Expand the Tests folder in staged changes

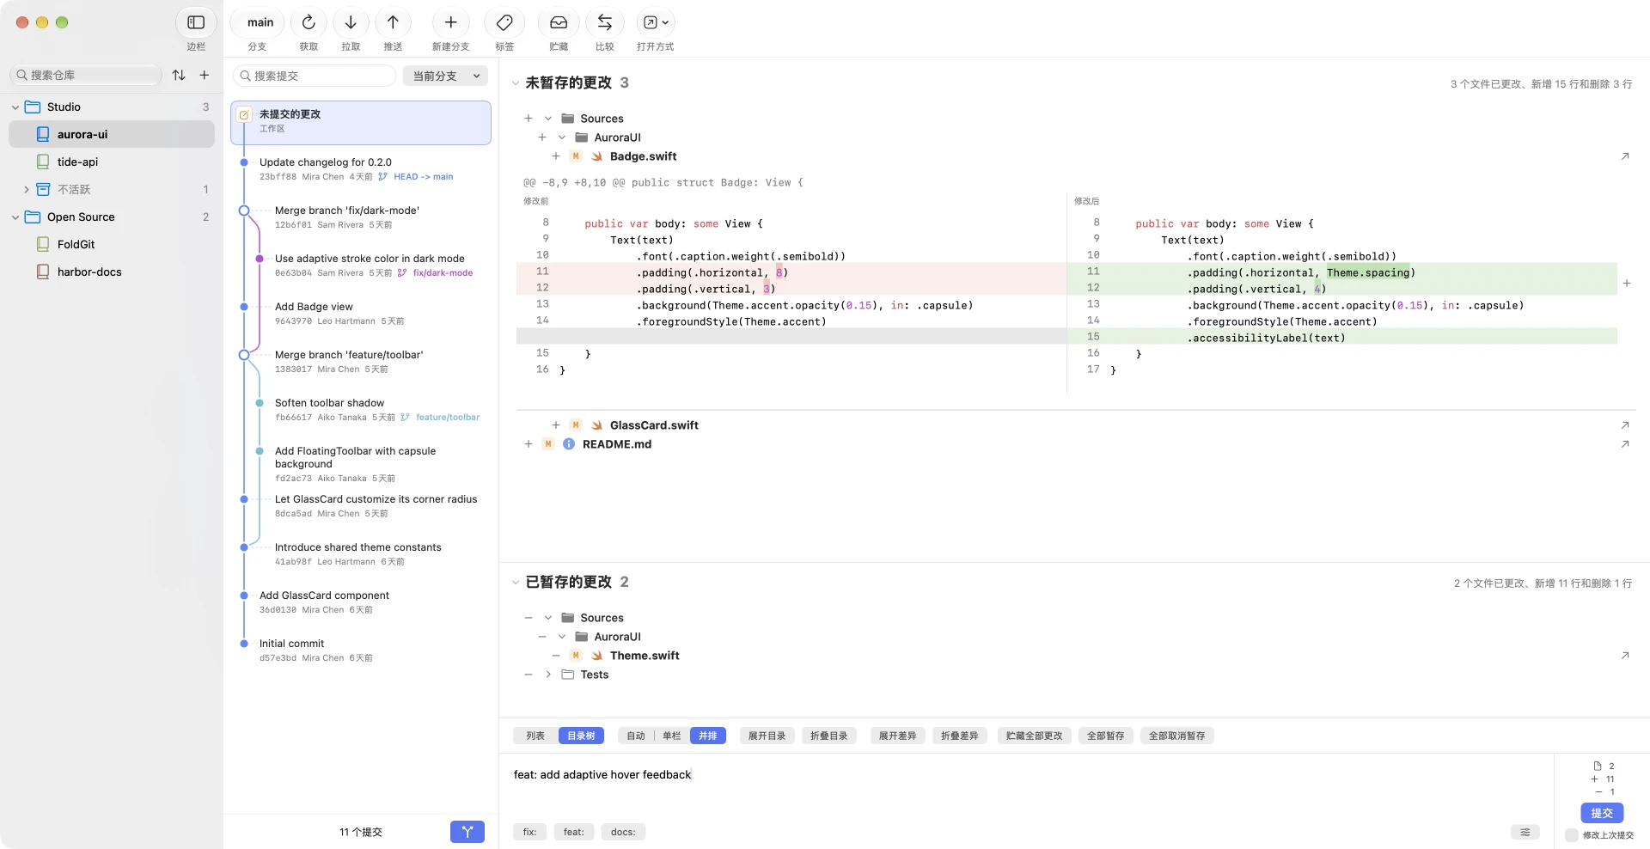pyautogui.click(x=548, y=675)
